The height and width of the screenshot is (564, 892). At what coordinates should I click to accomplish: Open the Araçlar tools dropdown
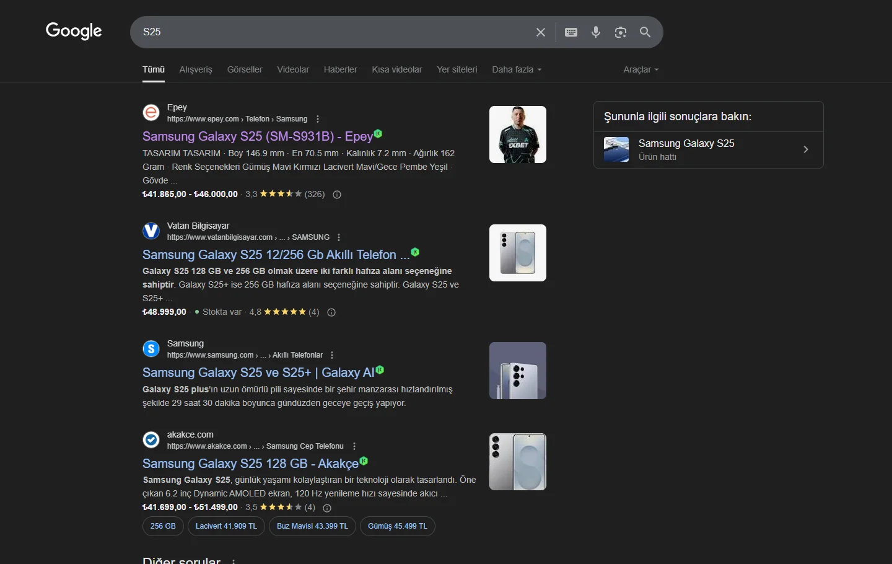[x=641, y=69]
